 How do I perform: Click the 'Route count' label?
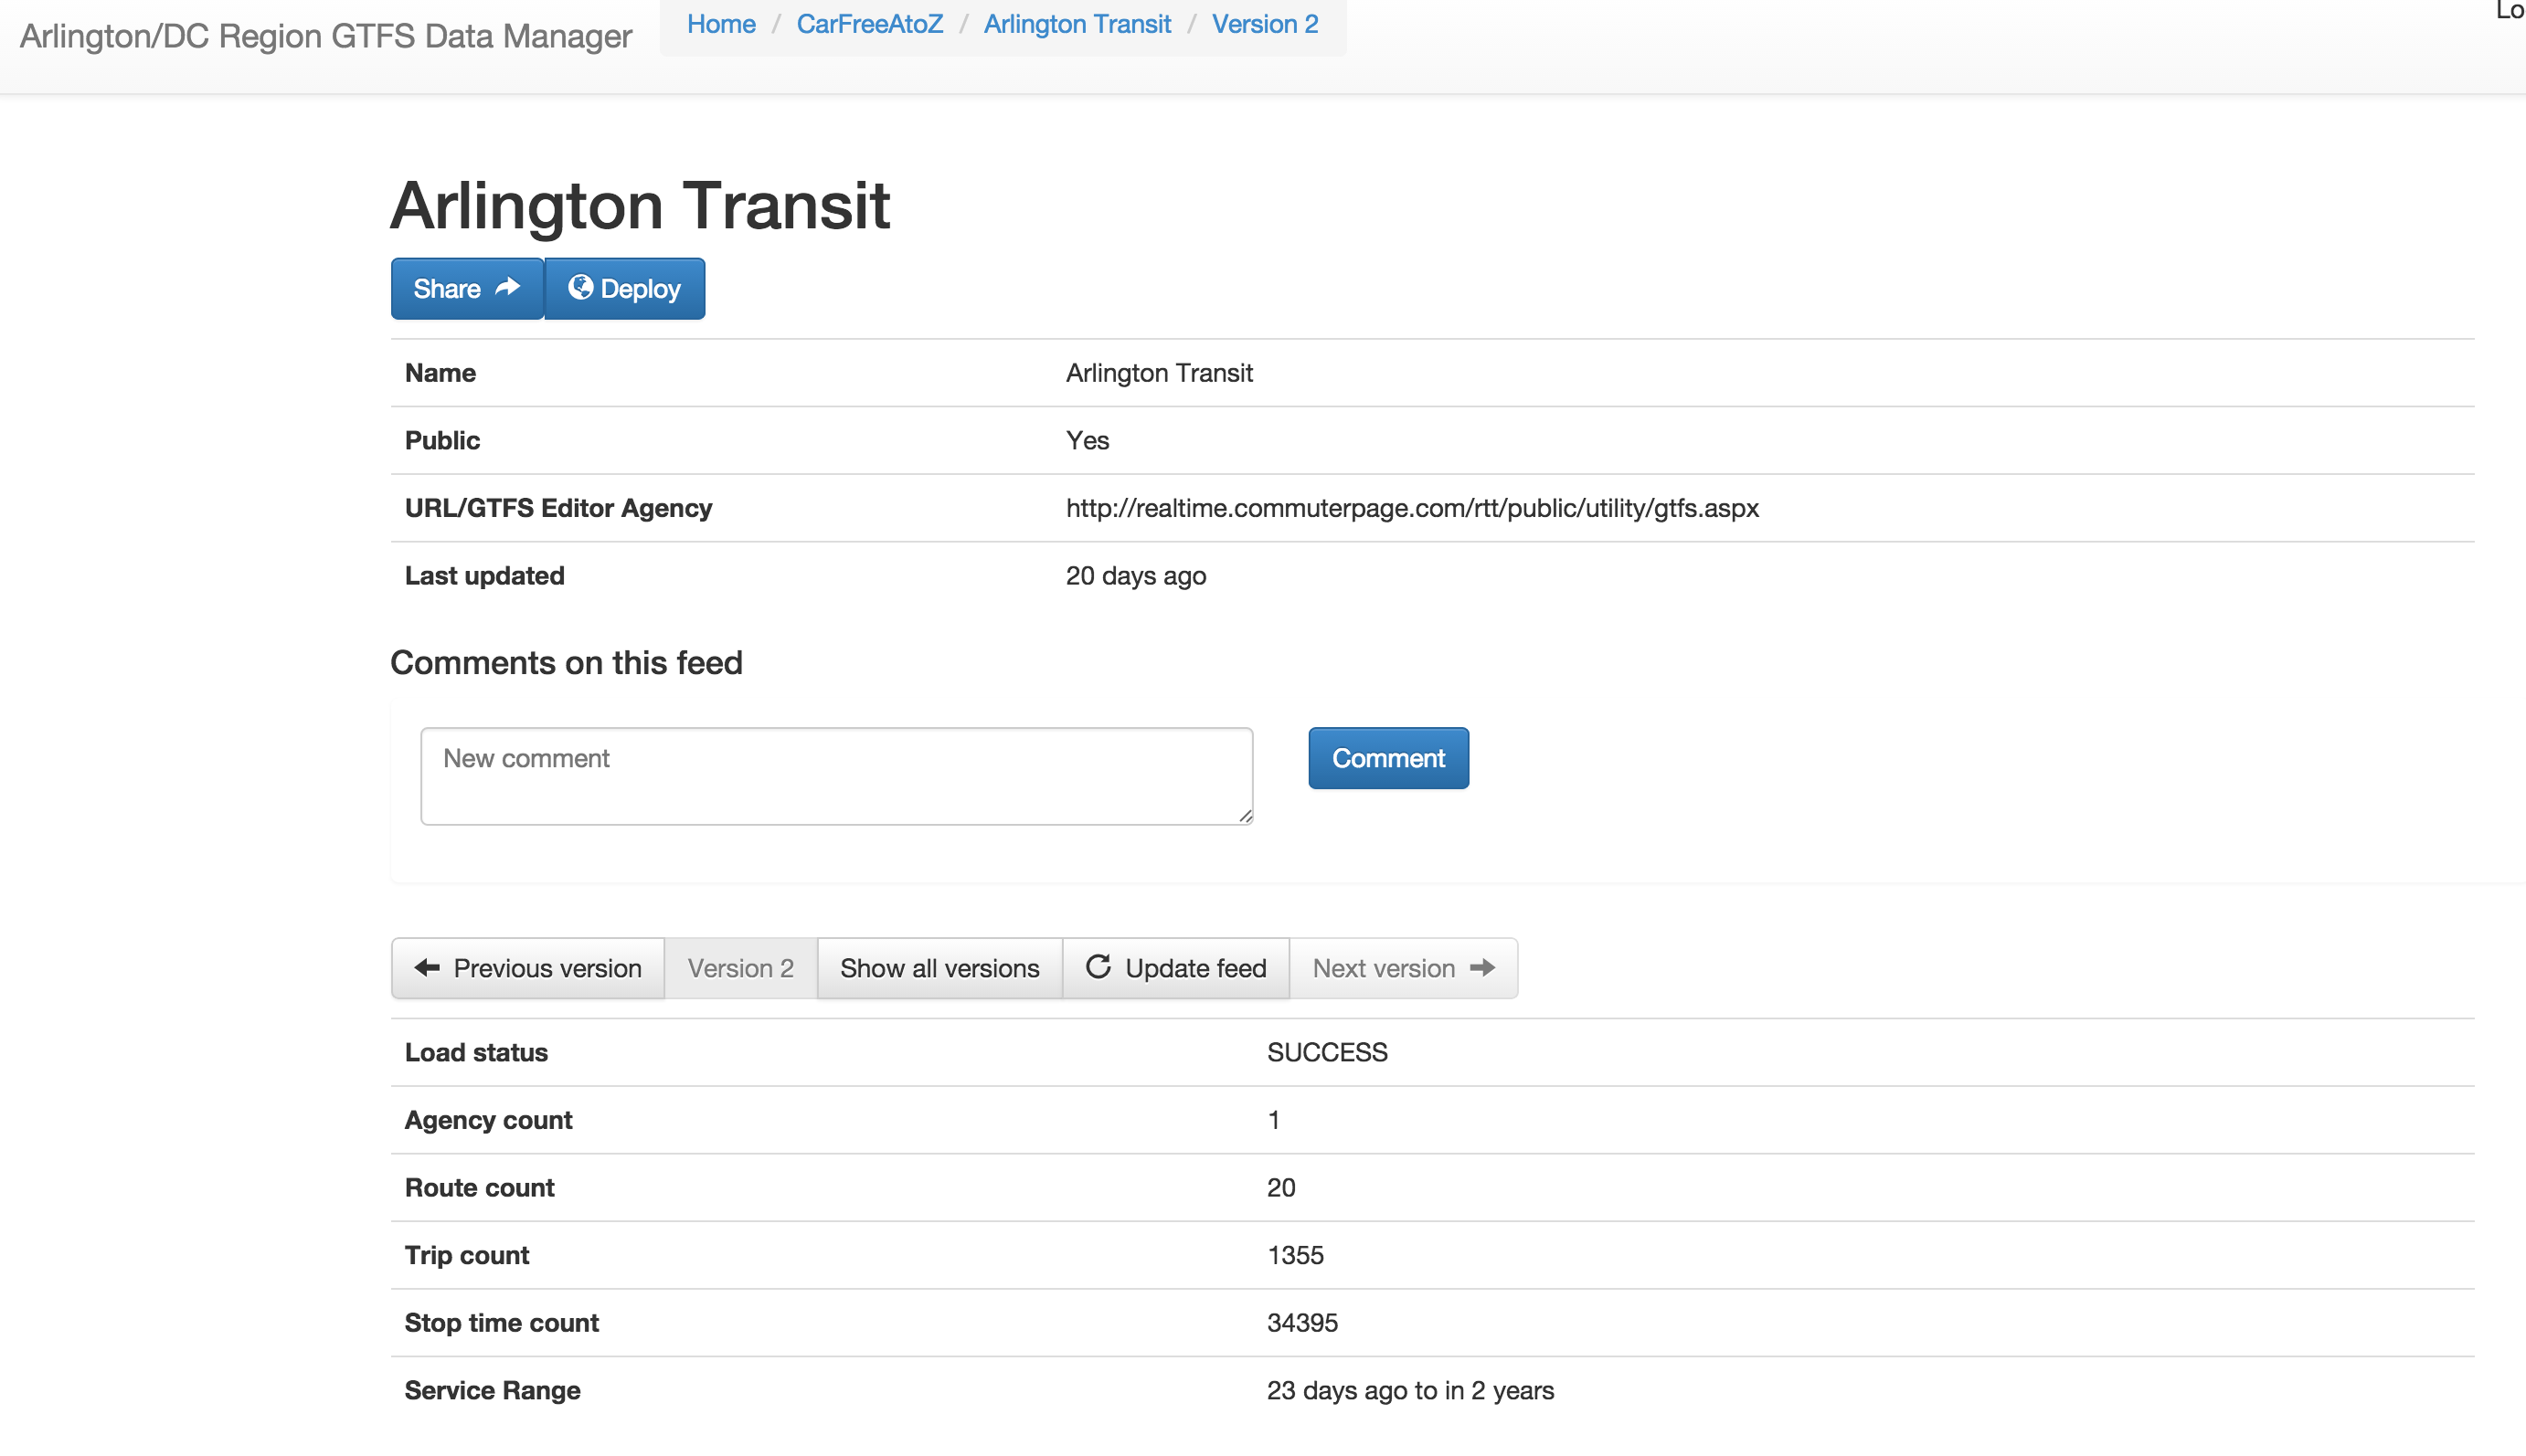point(479,1188)
